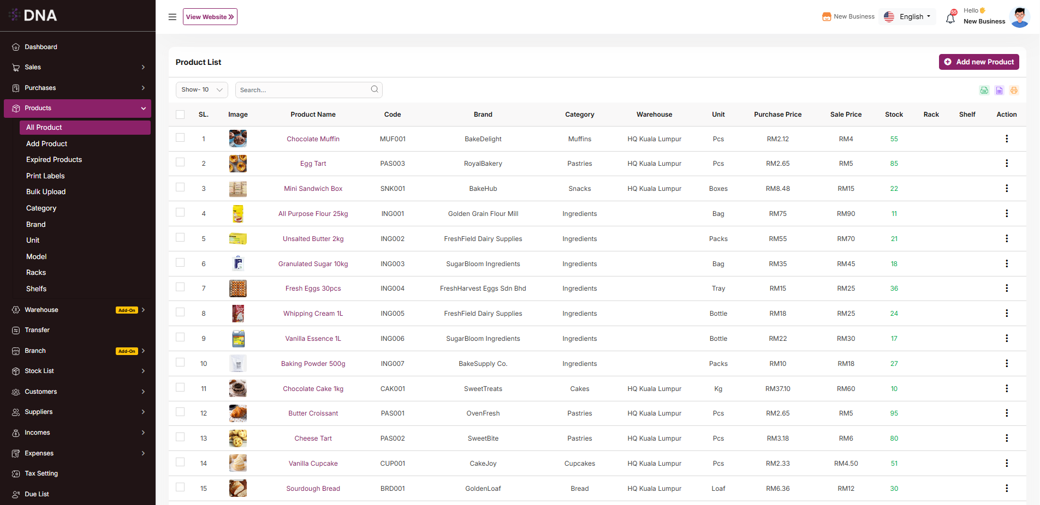This screenshot has width=1040, height=505.
Task: Click the Add new Product button
Action: point(978,62)
